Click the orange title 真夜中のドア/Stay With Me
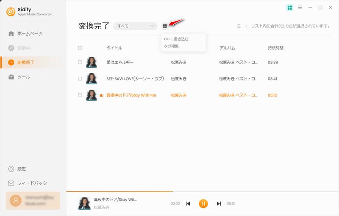 pos(131,95)
